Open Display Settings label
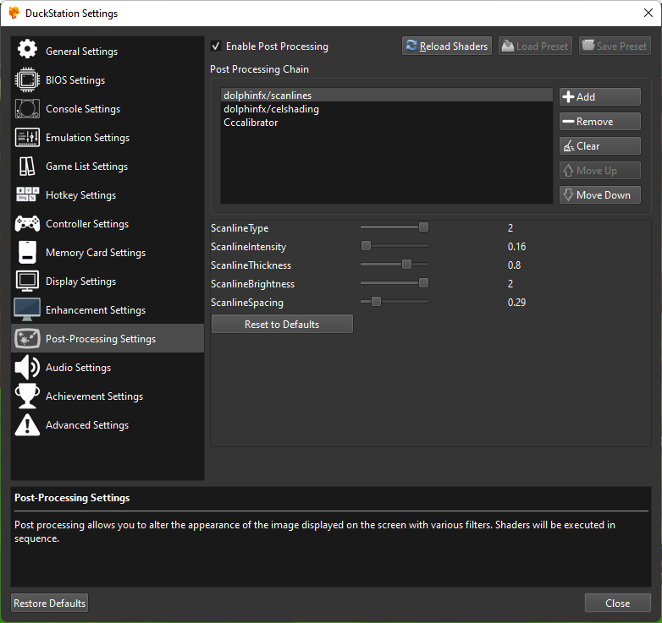Screen dimensions: 662x623 coord(80,281)
